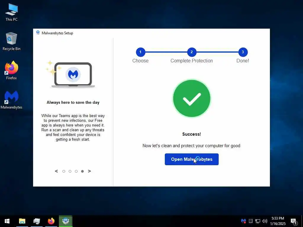Open network status tray icon

(258, 221)
